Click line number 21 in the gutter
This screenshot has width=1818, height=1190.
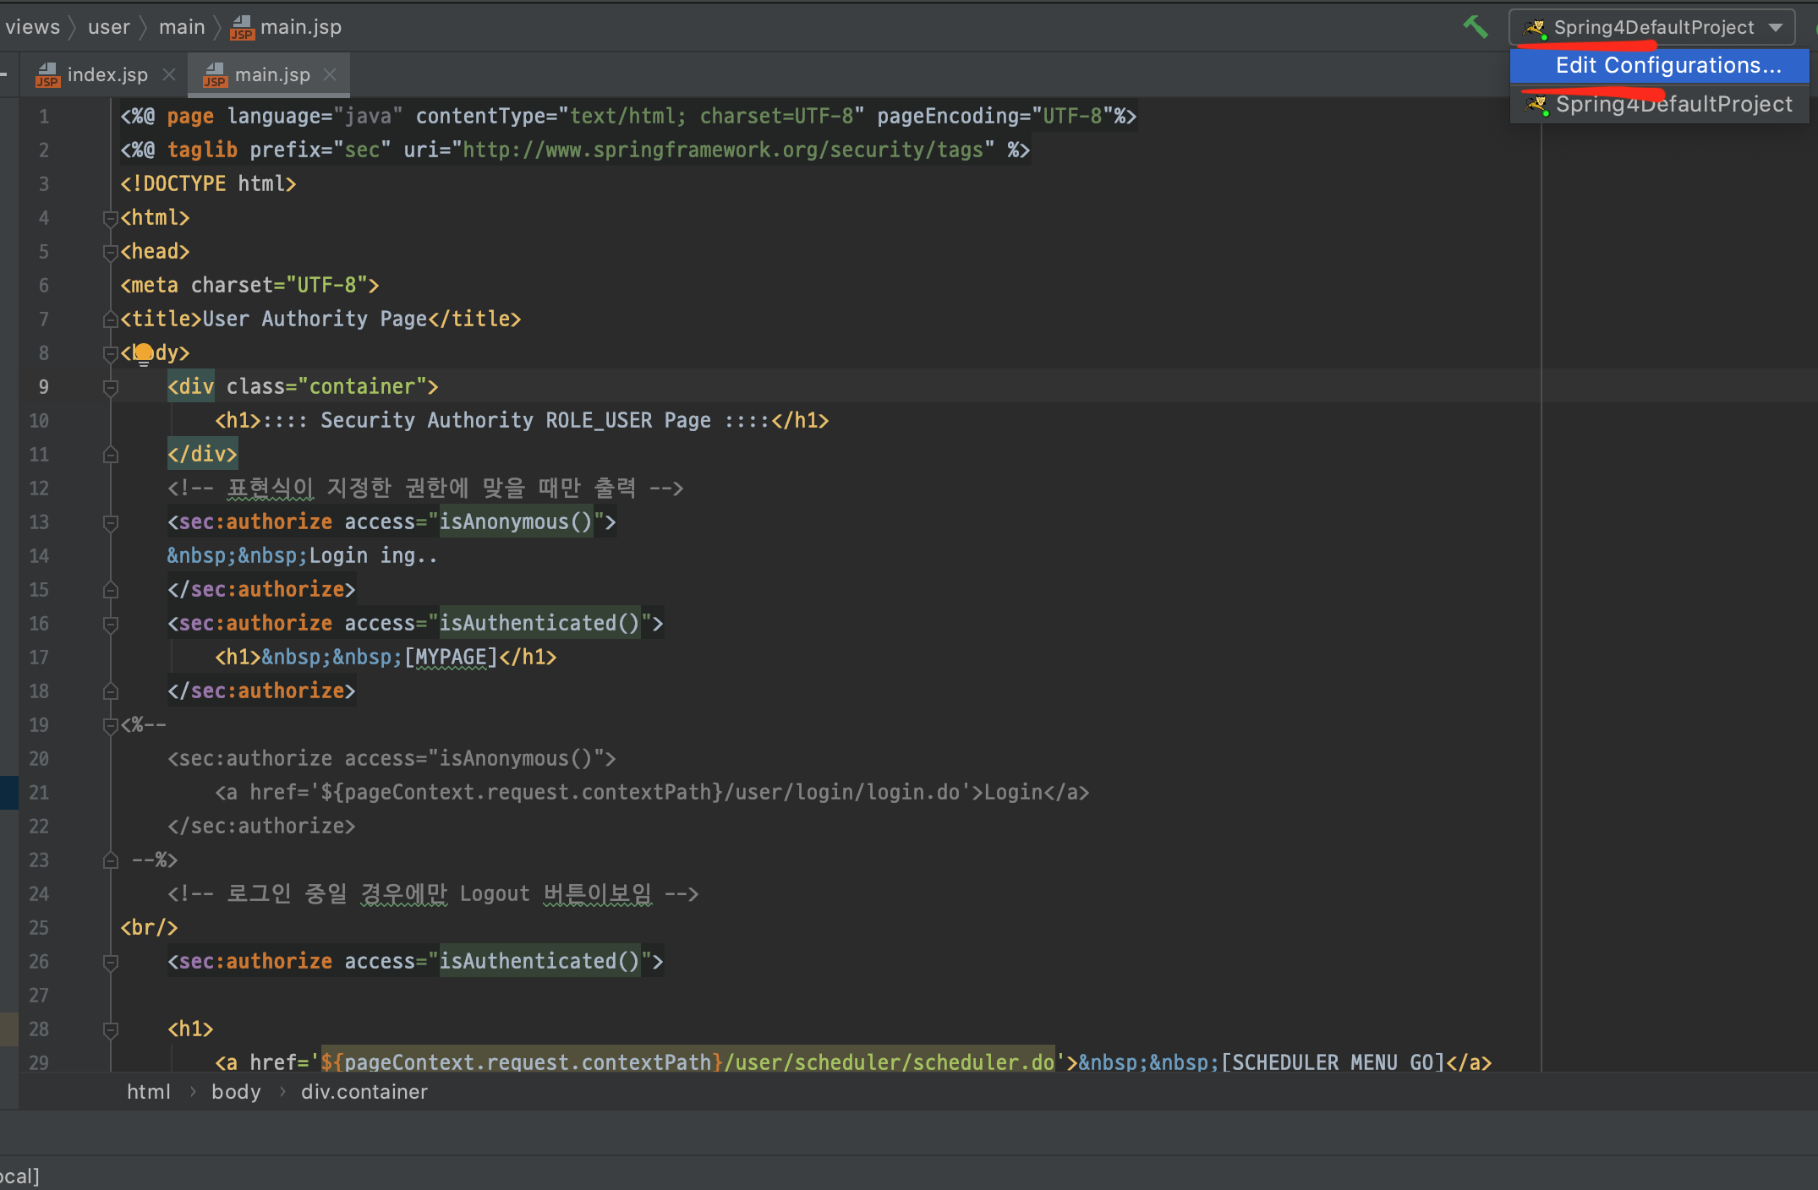tap(39, 793)
